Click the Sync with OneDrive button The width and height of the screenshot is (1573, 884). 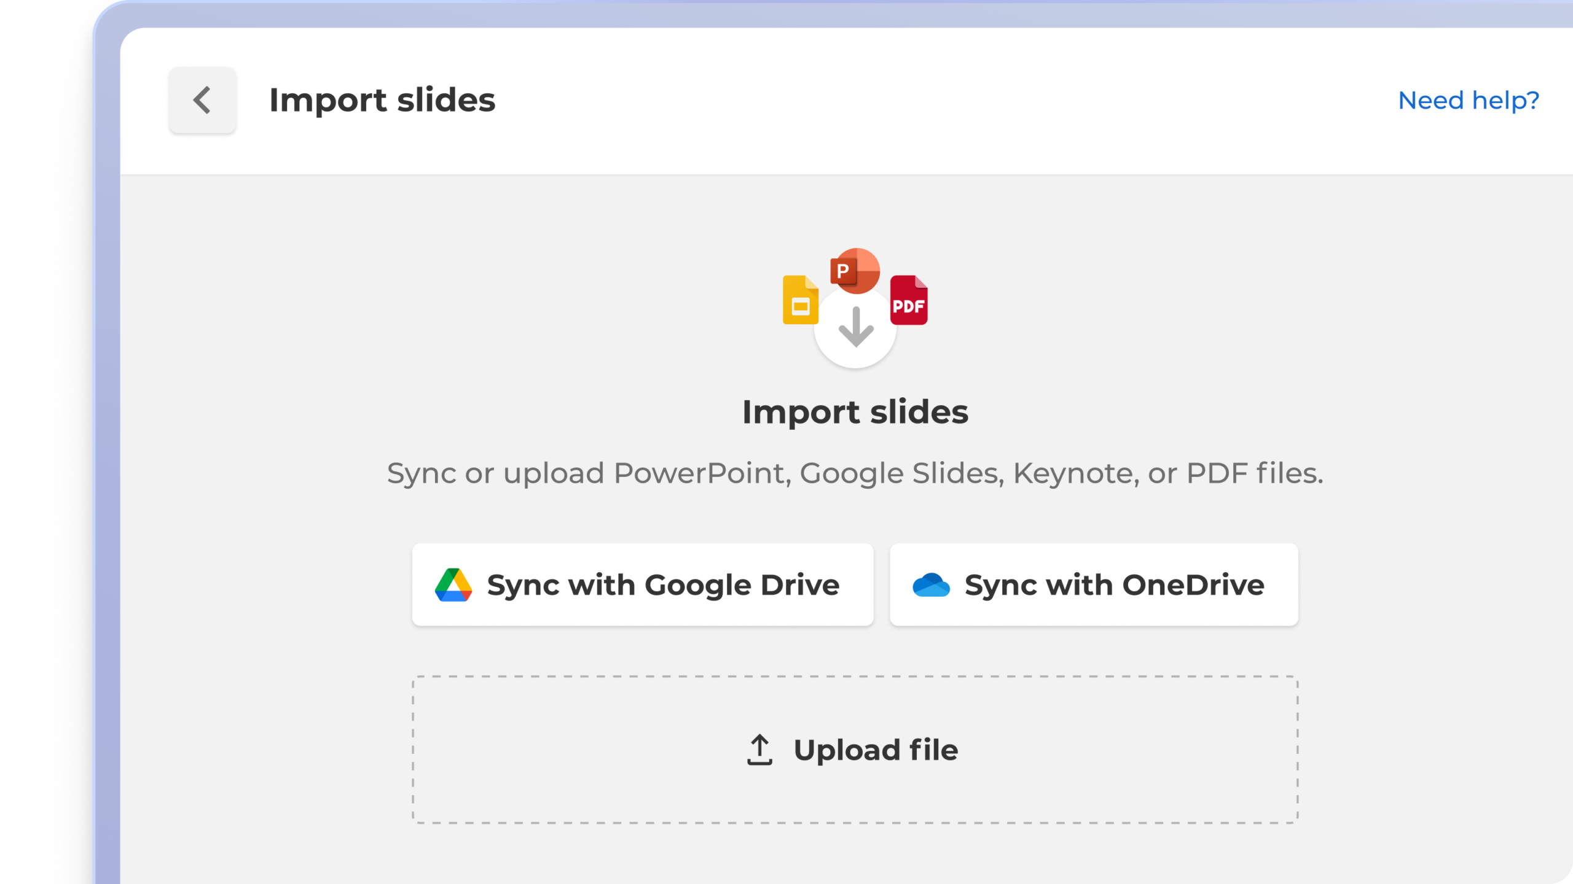(1093, 584)
